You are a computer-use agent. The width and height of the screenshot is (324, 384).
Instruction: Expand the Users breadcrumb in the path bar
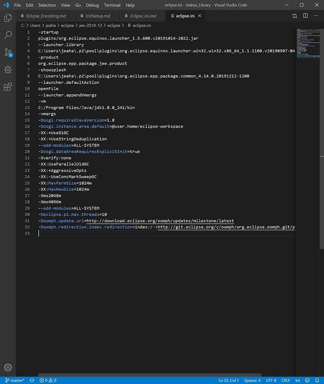tap(35, 25)
